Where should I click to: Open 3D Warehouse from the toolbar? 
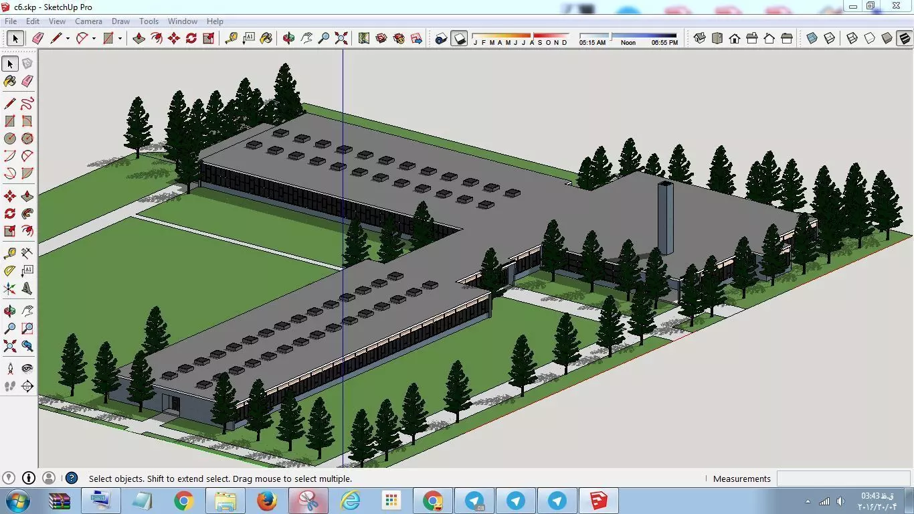click(381, 38)
